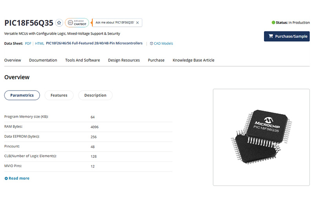Click the 'RAM Bytes:' row label
Image resolution: width=314 pixels, height=205 pixels.
point(13,126)
